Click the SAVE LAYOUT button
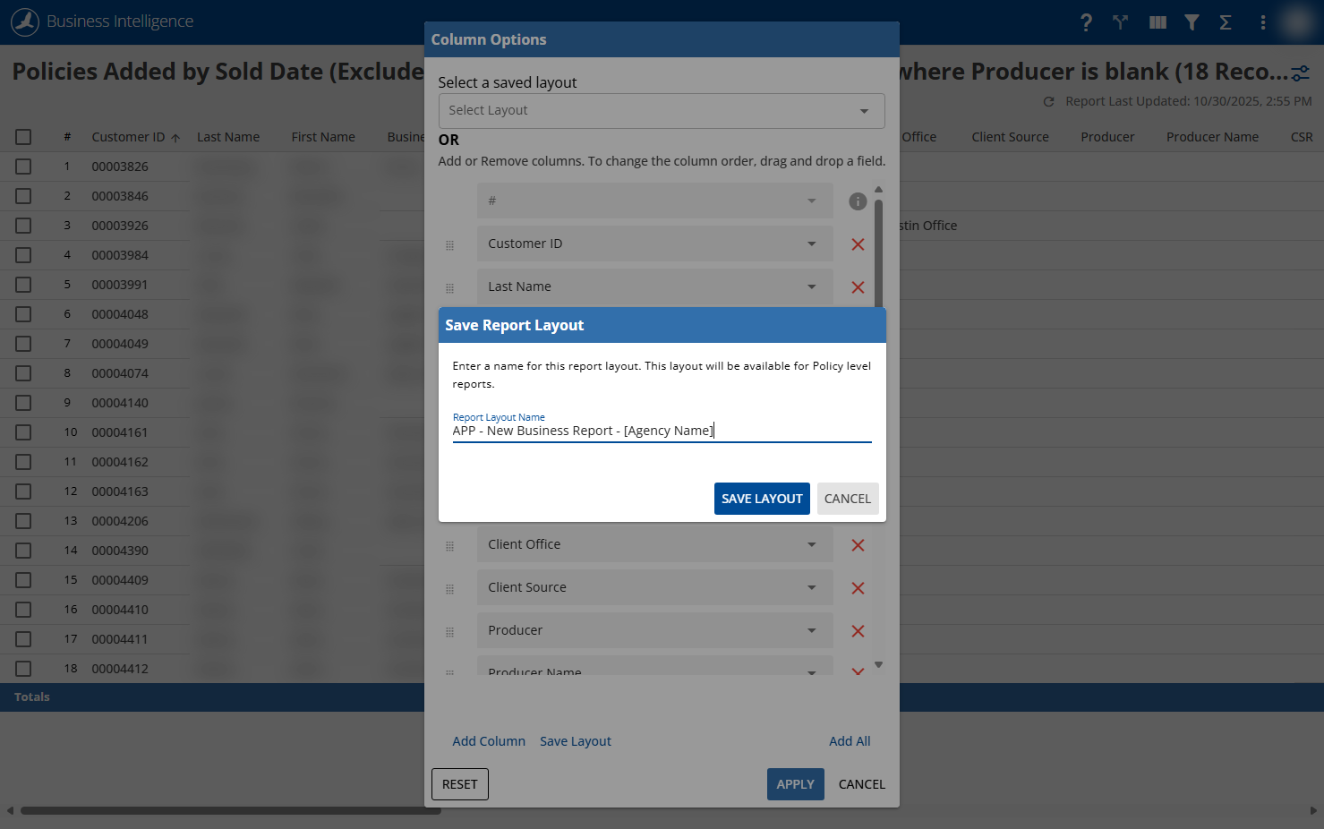The width and height of the screenshot is (1324, 829). click(x=762, y=499)
